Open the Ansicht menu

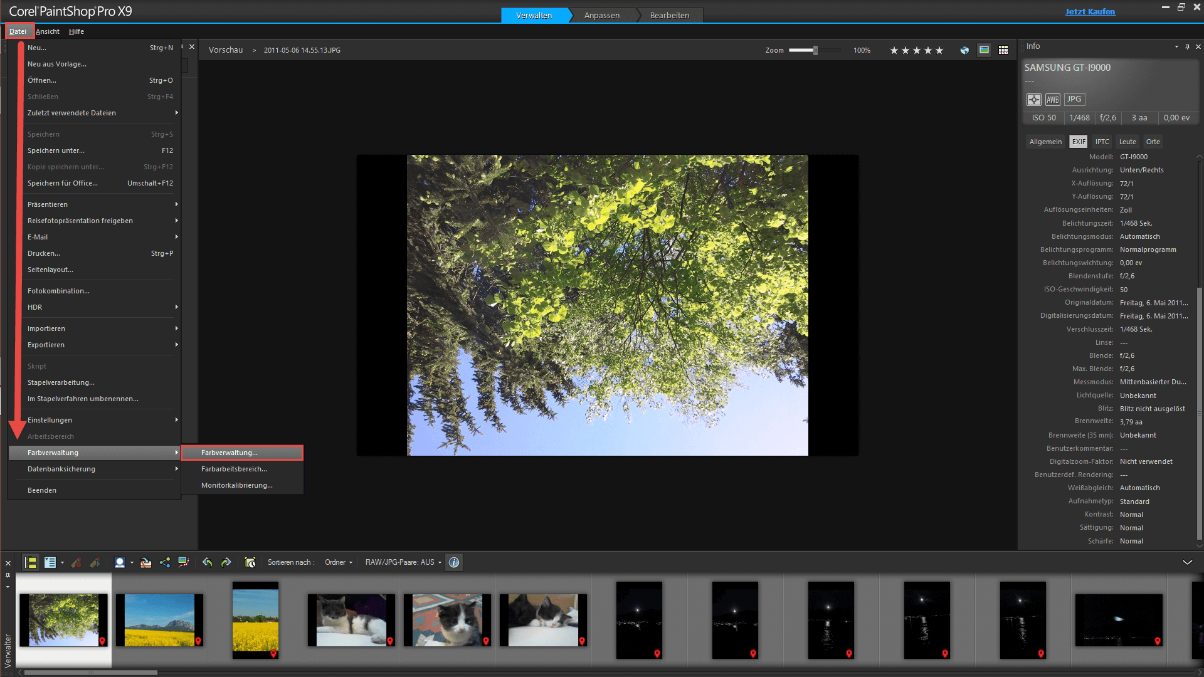coord(48,31)
